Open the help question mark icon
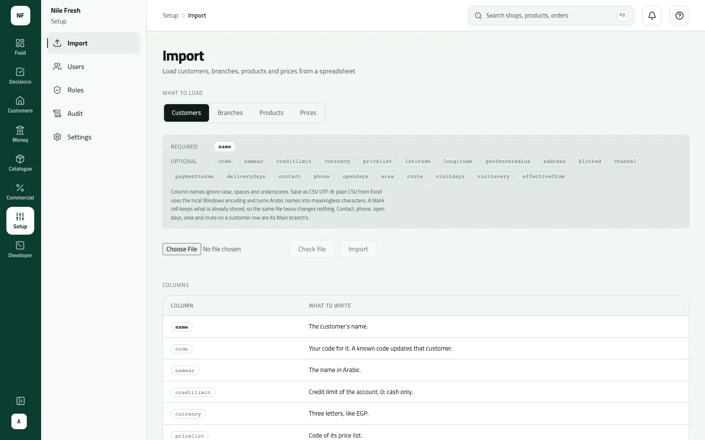 tap(680, 16)
